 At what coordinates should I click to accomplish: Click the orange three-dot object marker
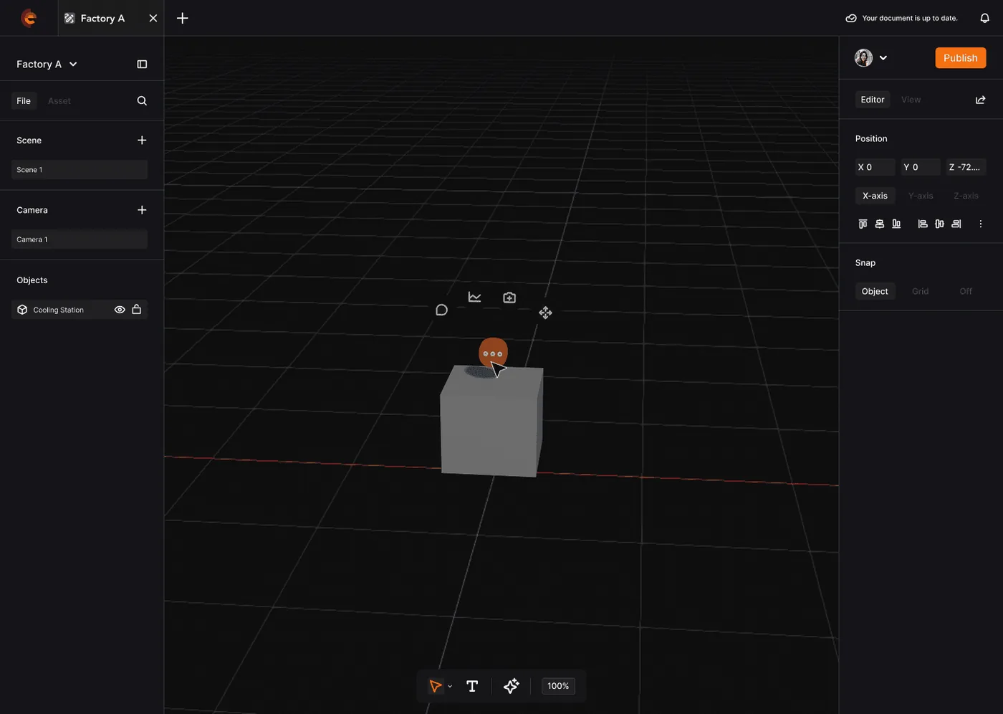tap(493, 353)
